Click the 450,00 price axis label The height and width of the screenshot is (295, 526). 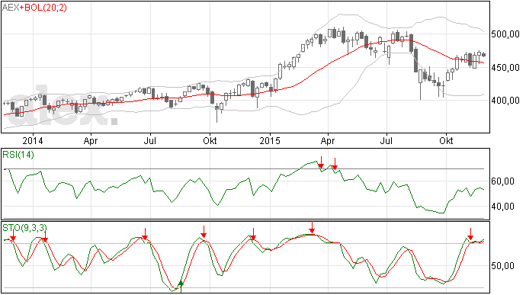tap(505, 68)
